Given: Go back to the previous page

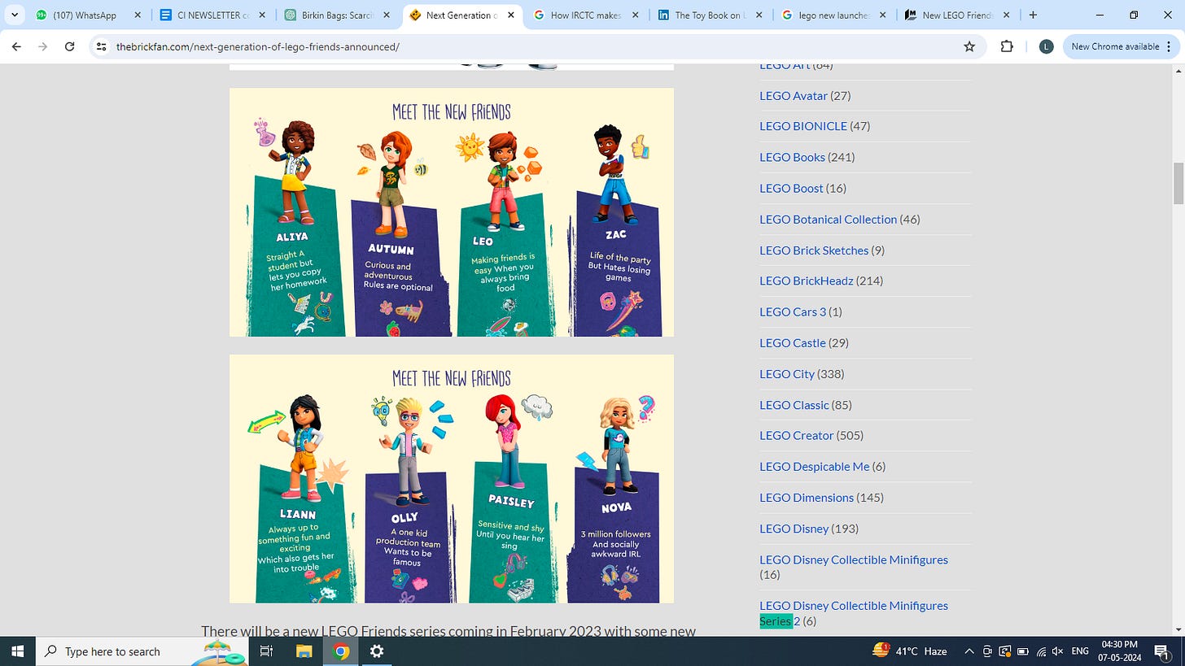Looking at the screenshot, I should point(16,46).
